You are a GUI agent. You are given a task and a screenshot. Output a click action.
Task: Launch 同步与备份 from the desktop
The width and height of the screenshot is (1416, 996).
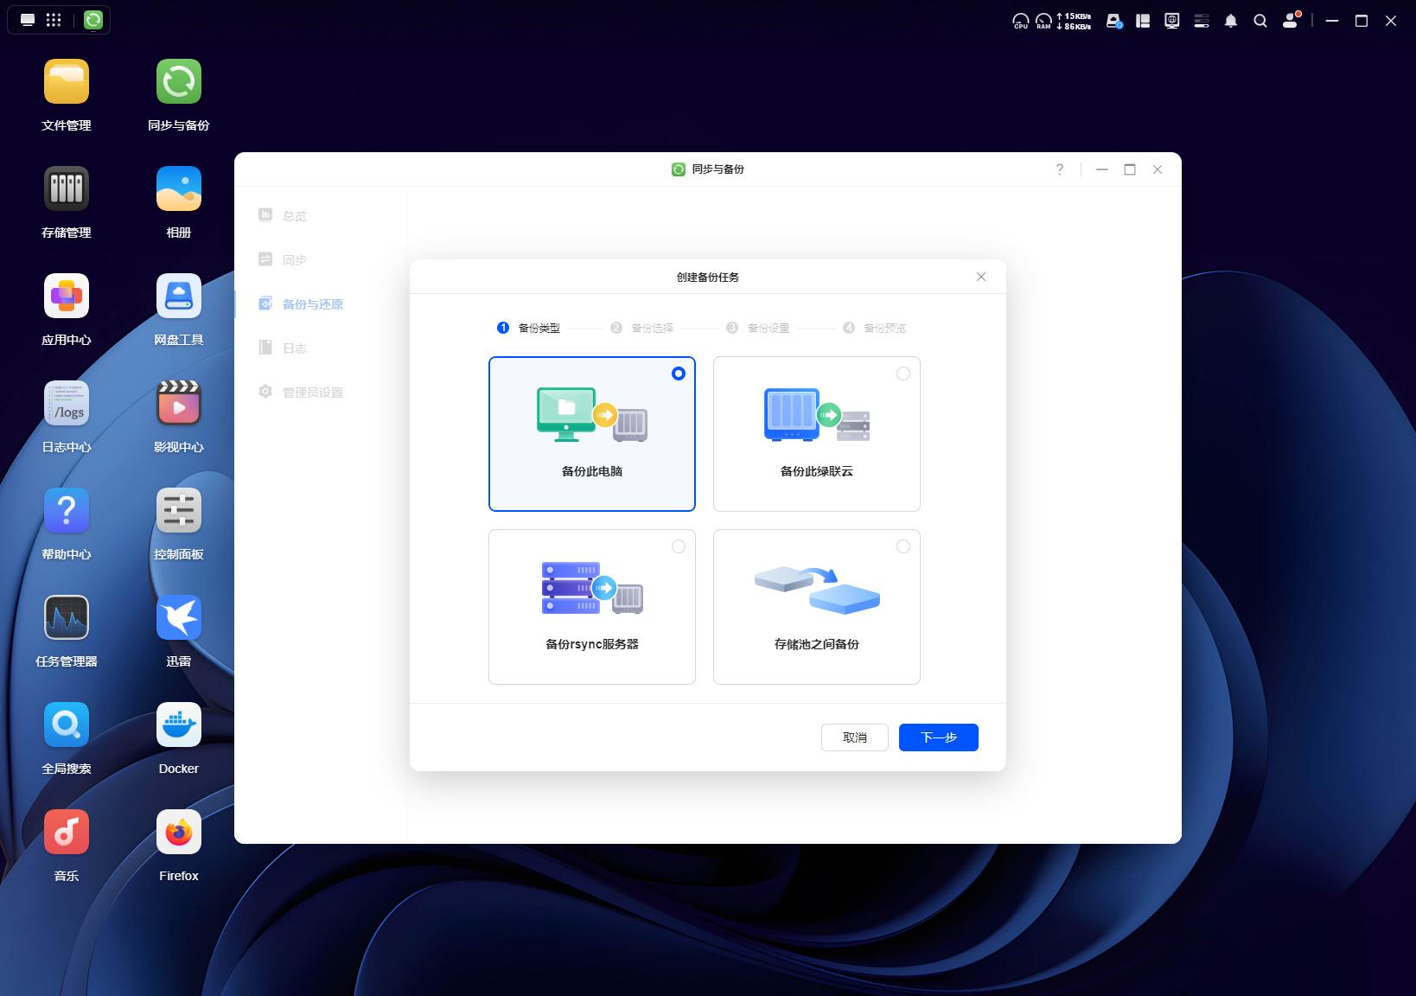coord(179,82)
